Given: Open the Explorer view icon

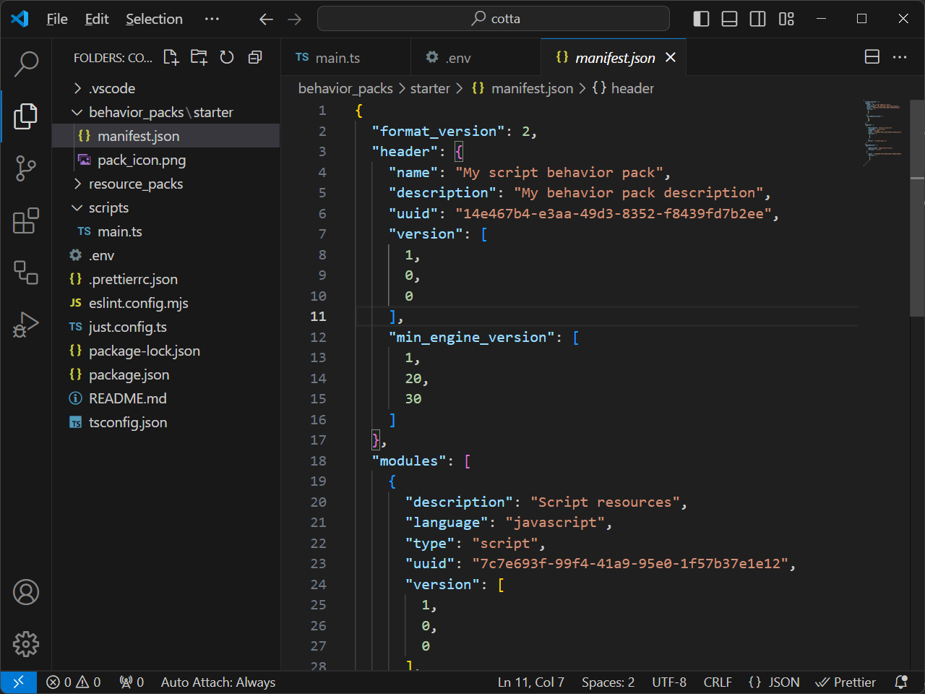Looking at the screenshot, I should click(26, 116).
